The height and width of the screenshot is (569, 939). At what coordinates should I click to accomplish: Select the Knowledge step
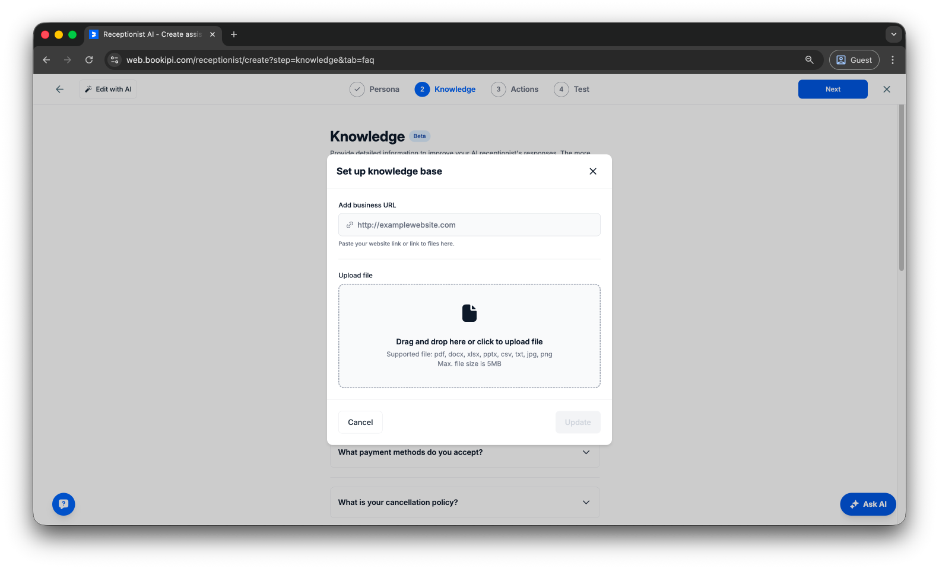click(x=445, y=89)
